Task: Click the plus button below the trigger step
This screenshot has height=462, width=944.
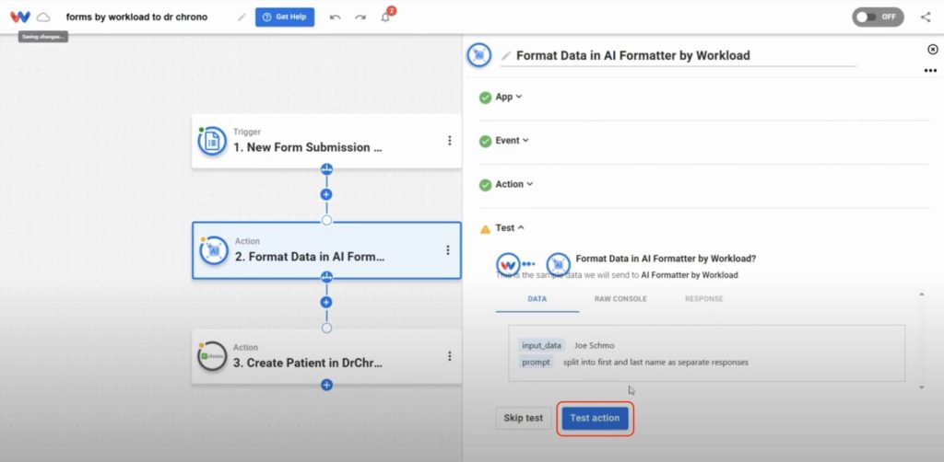Action: tap(326, 195)
